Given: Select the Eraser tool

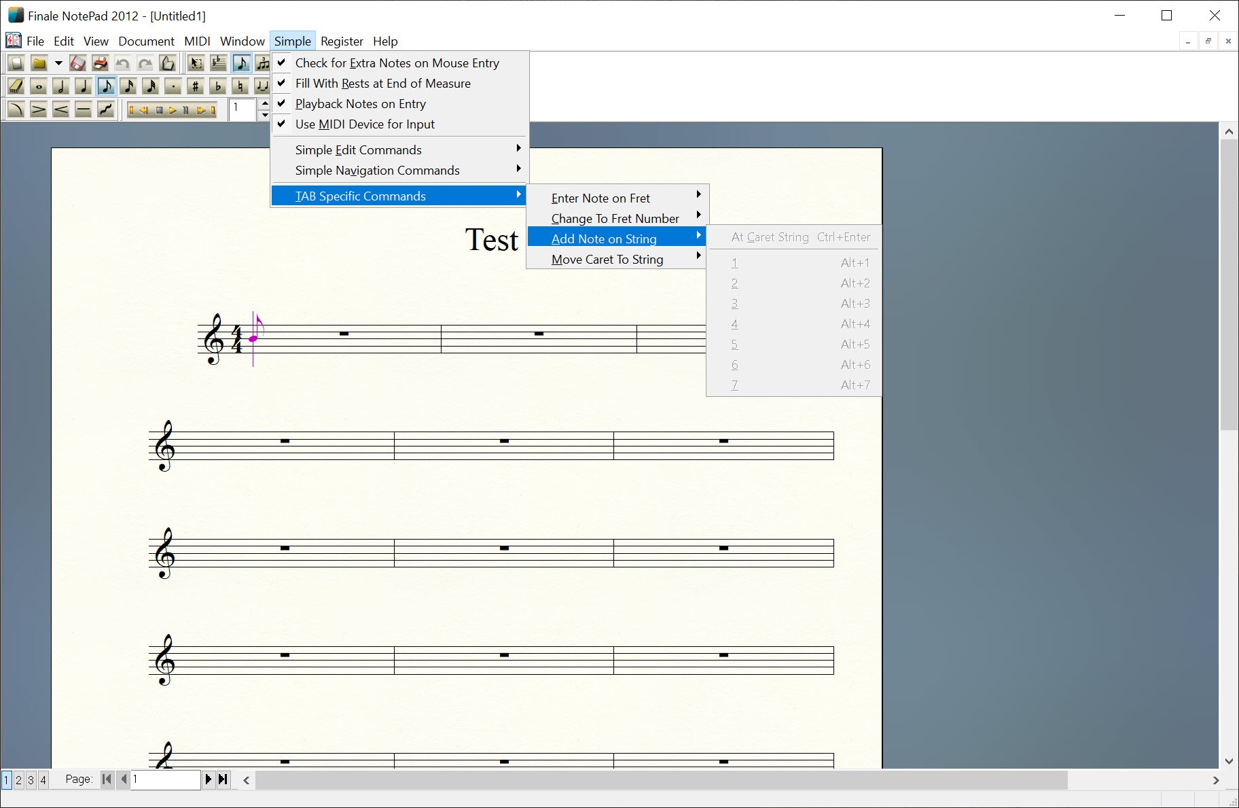Looking at the screenshot, I should pos(16,86).
